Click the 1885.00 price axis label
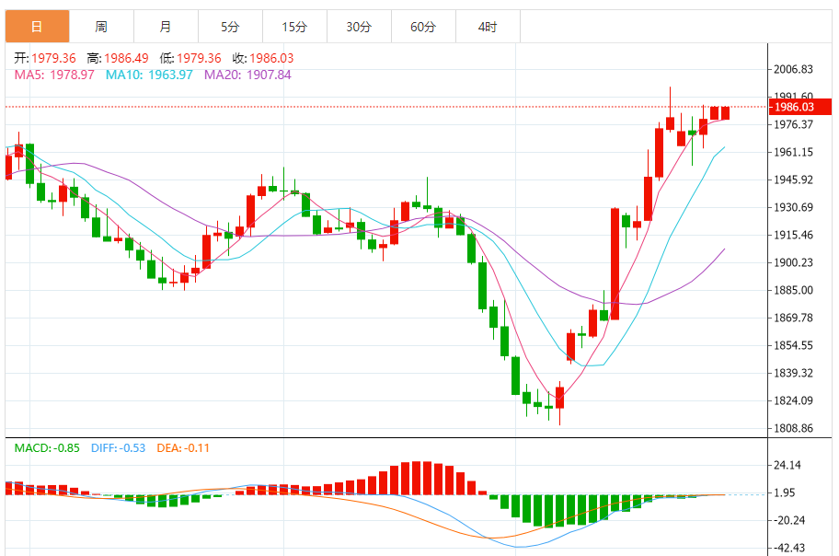The image size is (839, 556). pos(794,290)
